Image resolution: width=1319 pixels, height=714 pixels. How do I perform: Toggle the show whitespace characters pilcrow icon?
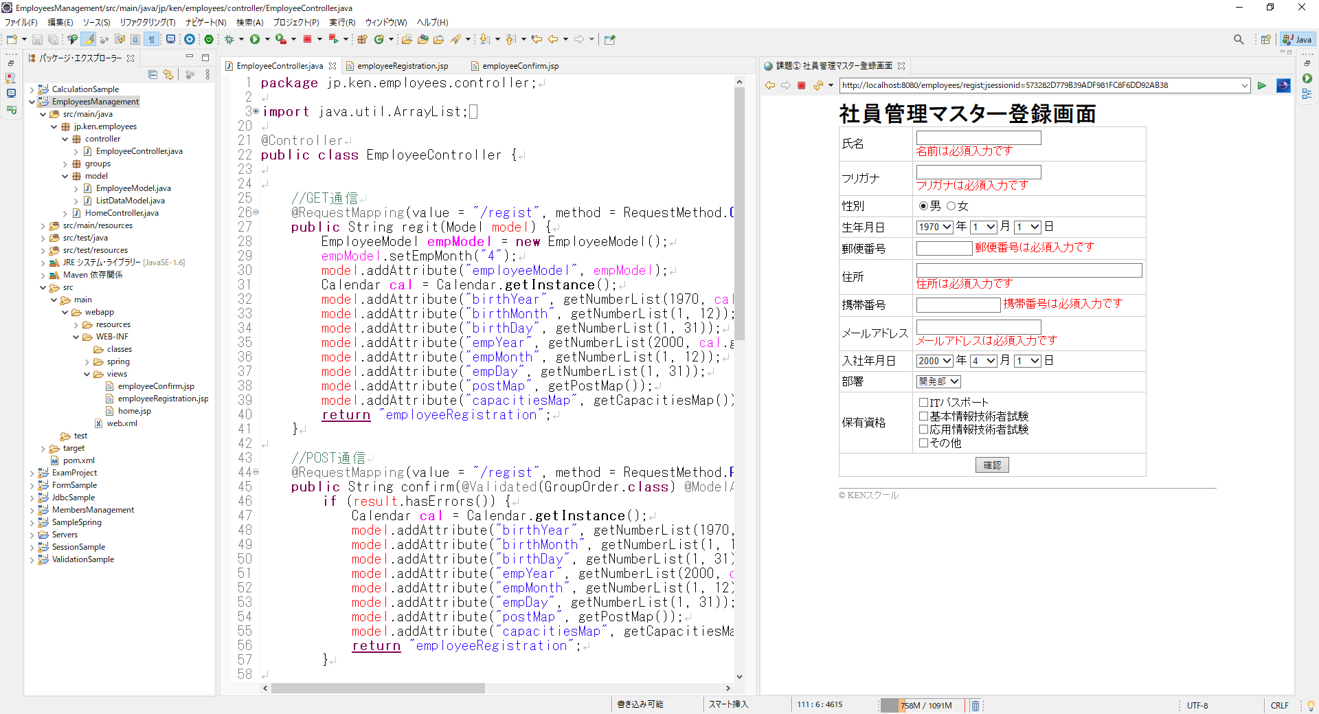tap(152, 39)
